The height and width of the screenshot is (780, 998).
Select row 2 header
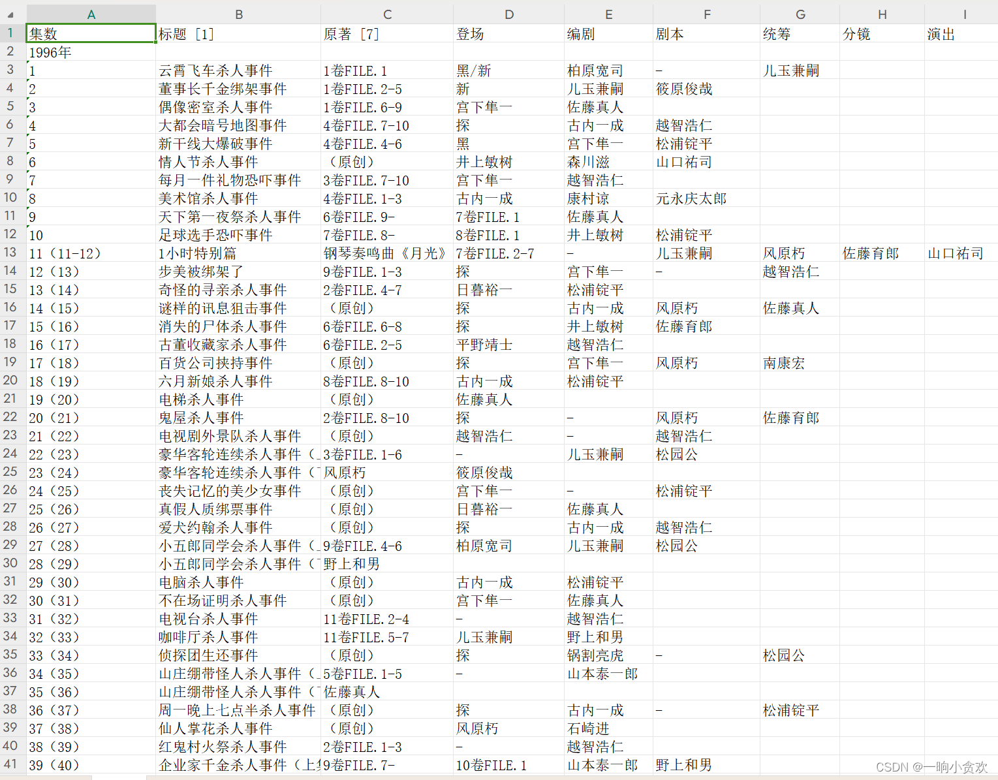pyautogui.click(x=13, y=52)
